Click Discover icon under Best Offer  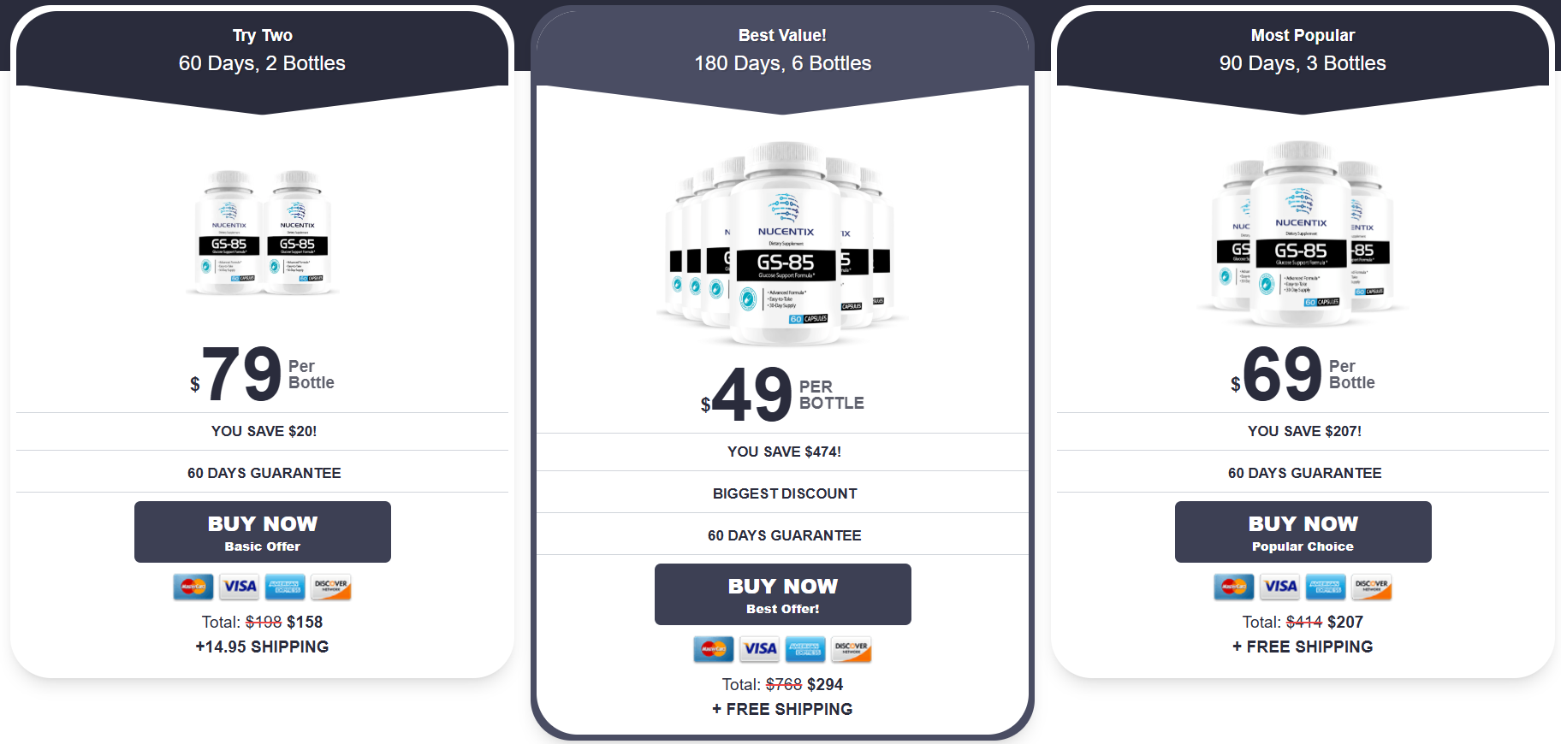(x=852, y=649)
